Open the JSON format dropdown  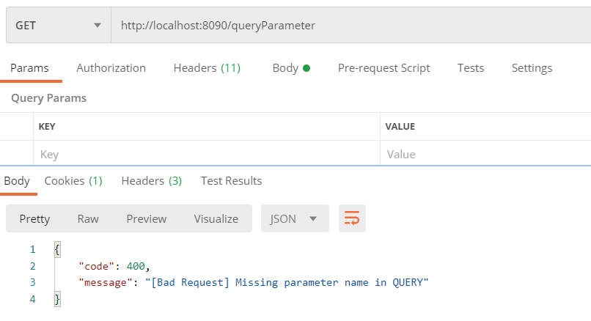pyautogui.click(x=295, y=218)
